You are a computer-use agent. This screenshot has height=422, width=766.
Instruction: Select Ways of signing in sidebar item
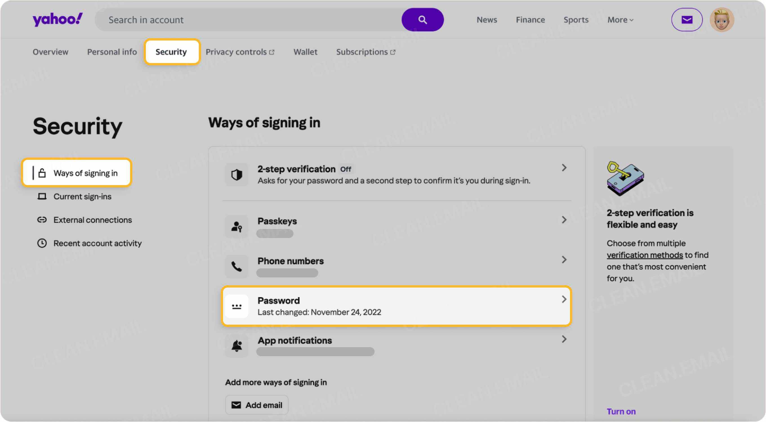pyautogui.click(x=77, y=173)
